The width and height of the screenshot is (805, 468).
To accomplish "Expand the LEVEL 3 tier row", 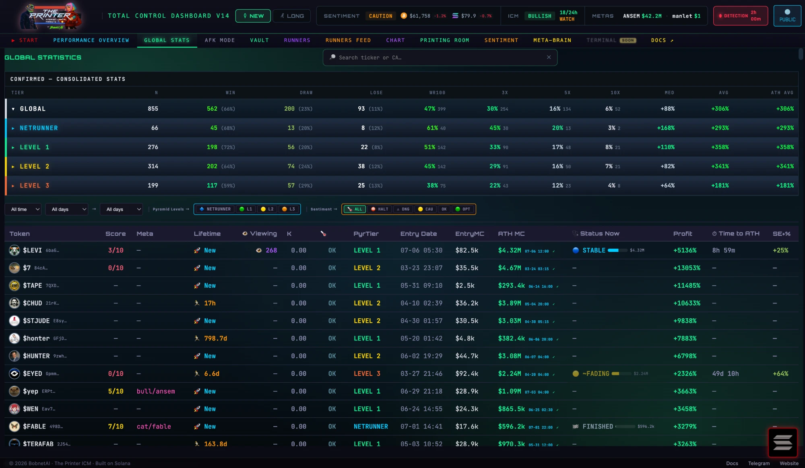I will [x=13, y=186].
